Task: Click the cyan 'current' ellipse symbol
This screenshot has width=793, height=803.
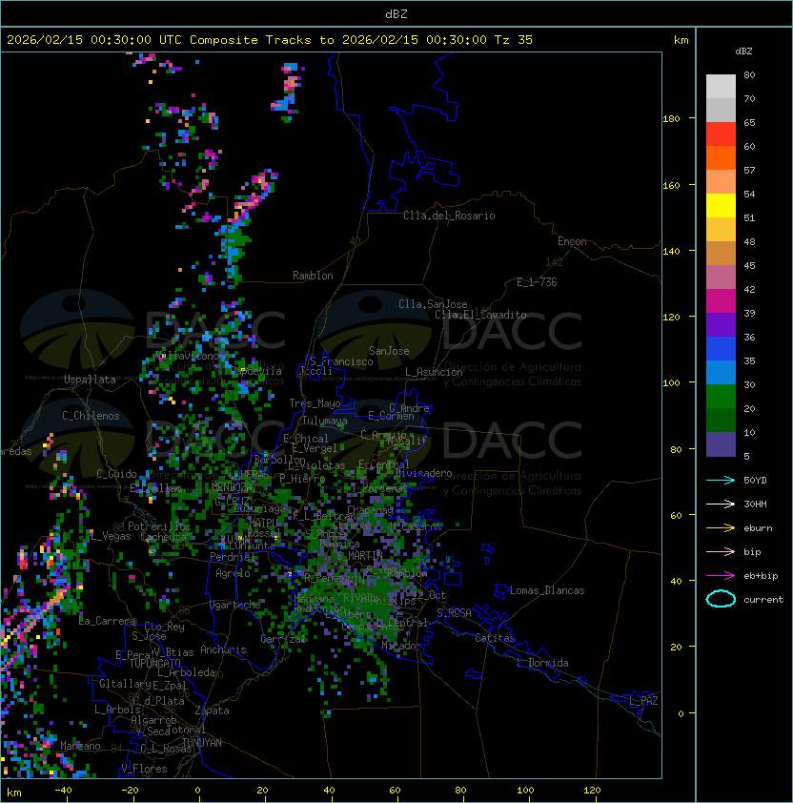Action: pos(721,599)
